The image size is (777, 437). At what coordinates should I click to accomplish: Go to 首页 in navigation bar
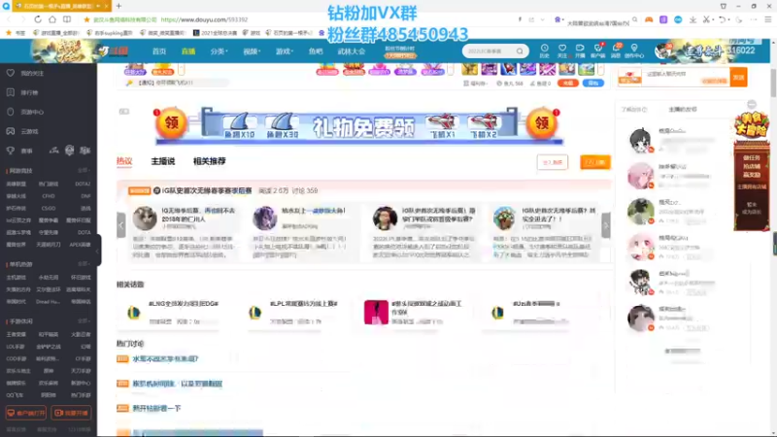tap(159, 51)
